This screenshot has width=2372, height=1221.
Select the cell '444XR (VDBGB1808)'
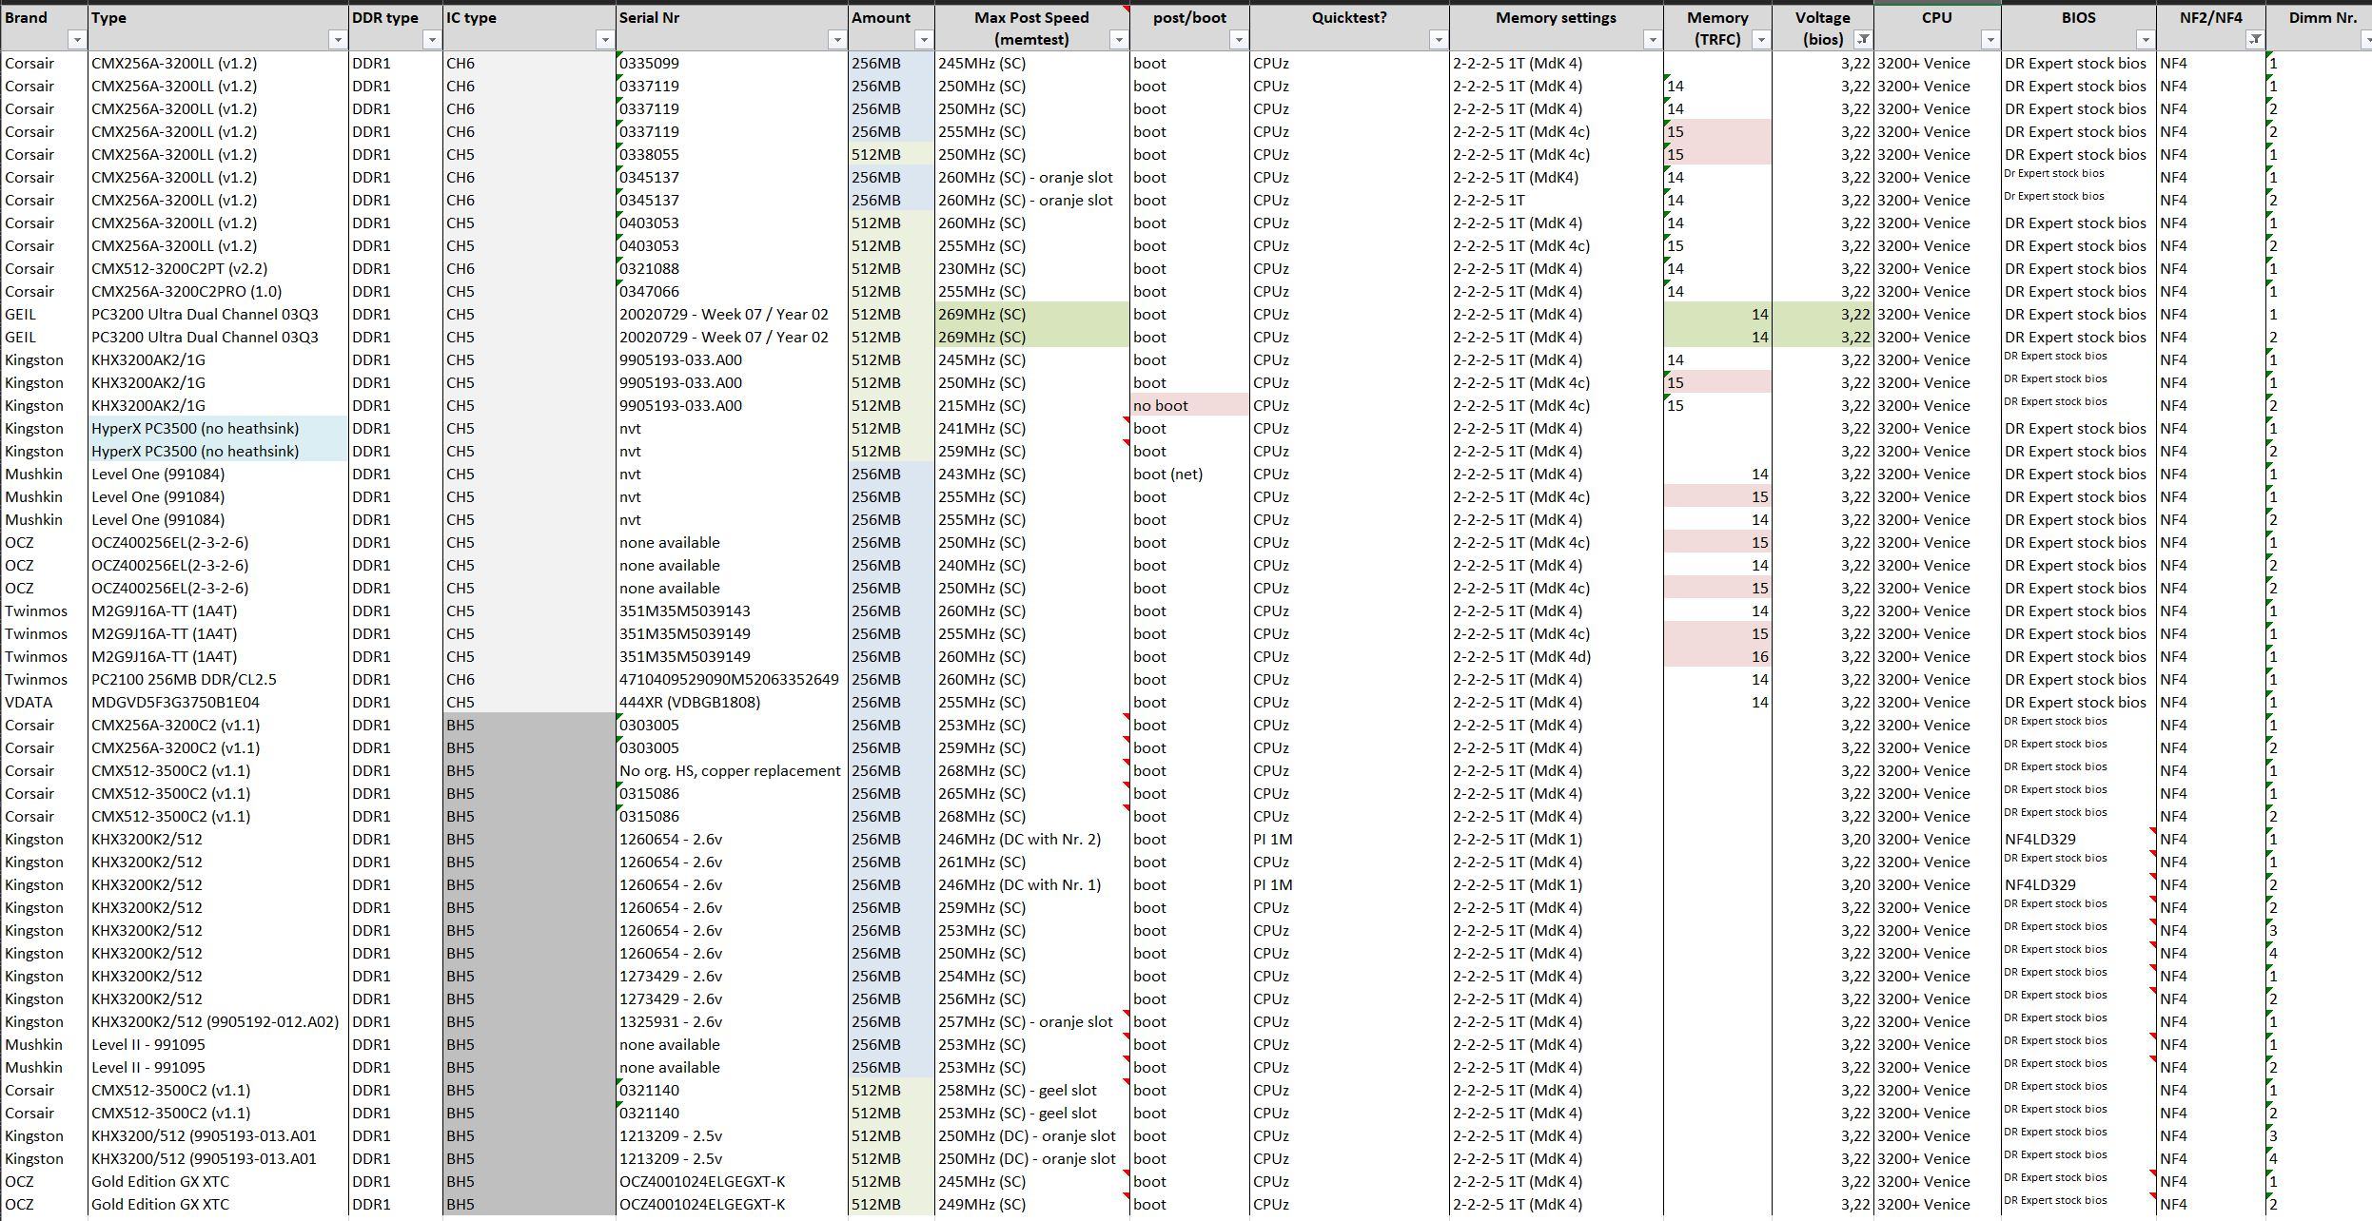pos(732,702)
